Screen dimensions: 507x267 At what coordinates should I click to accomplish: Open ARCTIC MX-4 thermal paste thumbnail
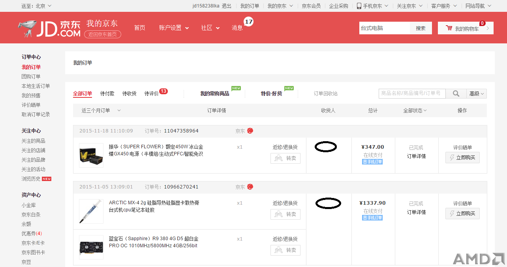pyautogui.click(x=91, y=211)
